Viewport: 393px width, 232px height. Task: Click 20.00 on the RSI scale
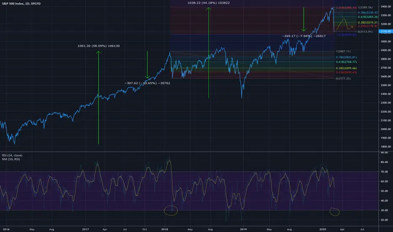coord(384,220)
